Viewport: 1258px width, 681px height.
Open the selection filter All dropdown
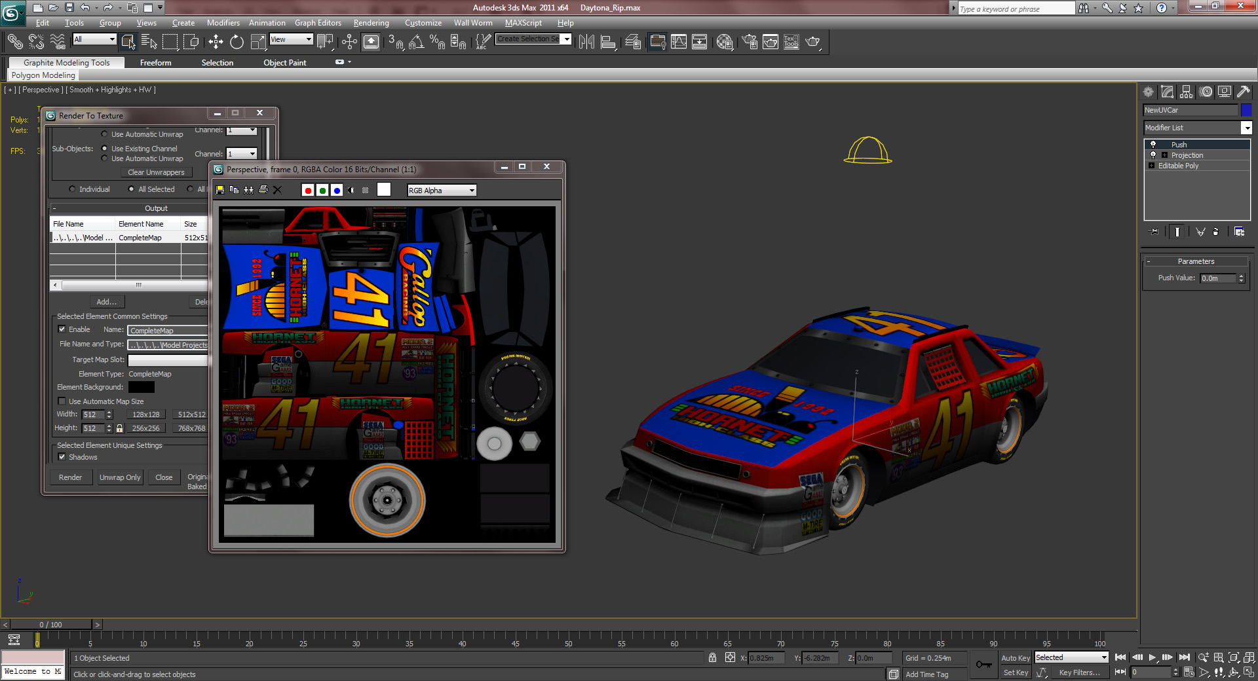94,39
